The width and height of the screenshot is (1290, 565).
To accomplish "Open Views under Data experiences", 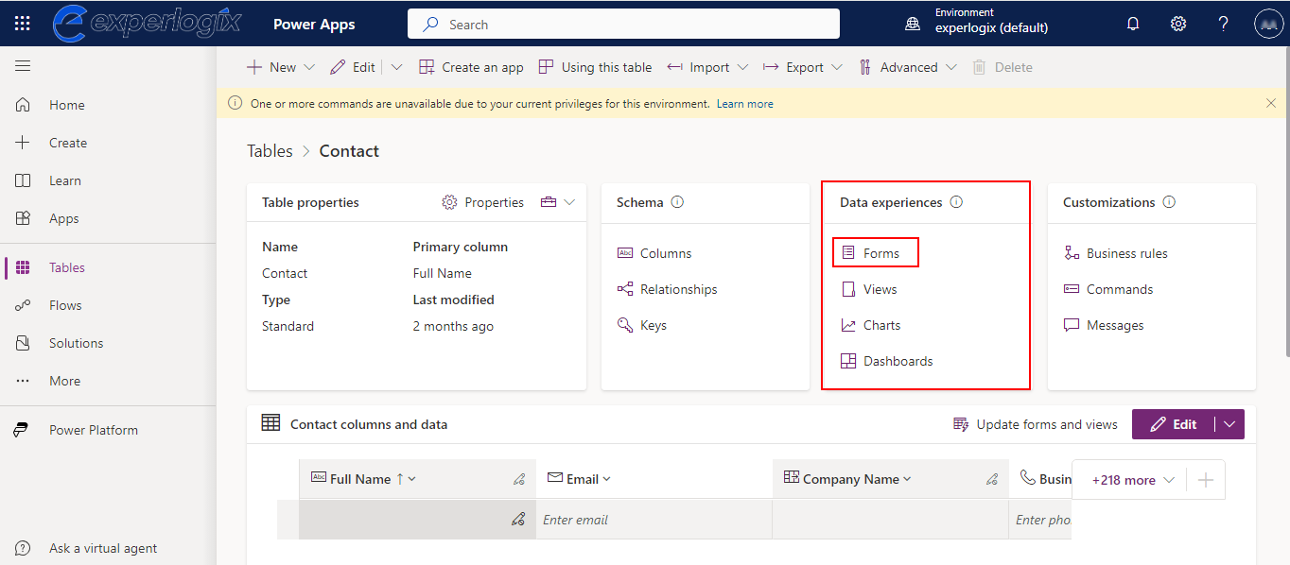I will tap(868, 289).
